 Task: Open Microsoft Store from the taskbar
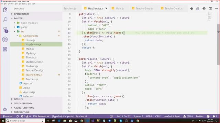point(70,121)
